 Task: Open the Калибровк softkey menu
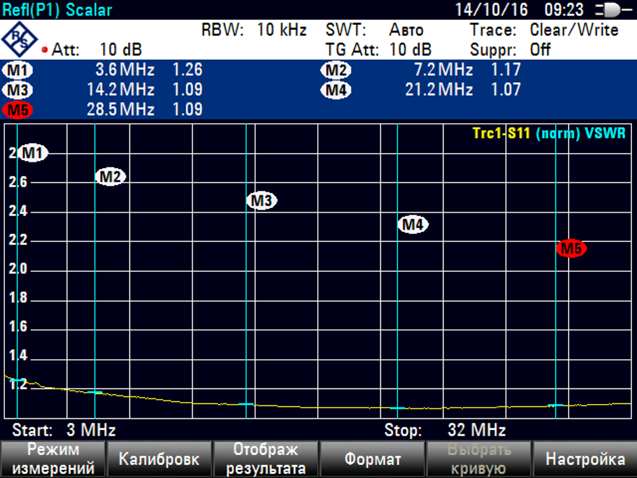[x=159, y=459]
